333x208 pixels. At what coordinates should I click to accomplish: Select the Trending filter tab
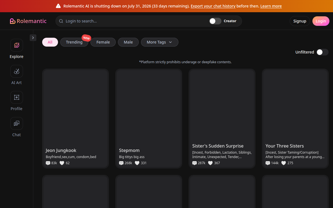click(x=74, y=42)
